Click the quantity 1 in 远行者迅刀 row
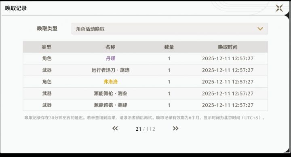This screenshot has height=157, width=291. point(169,70)
